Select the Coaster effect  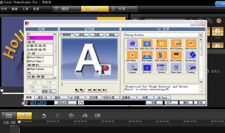[132, 68]
